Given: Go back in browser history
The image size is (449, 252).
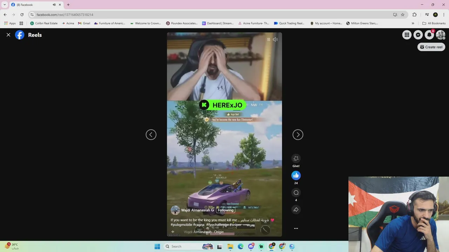Looking at the screenshot, I should [x=5, y=15].
